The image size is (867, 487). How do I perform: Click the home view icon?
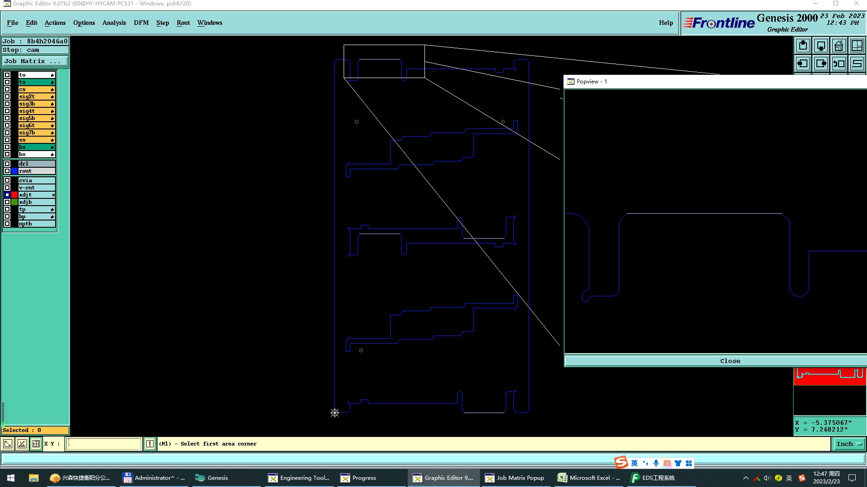[x=839, y=46]
